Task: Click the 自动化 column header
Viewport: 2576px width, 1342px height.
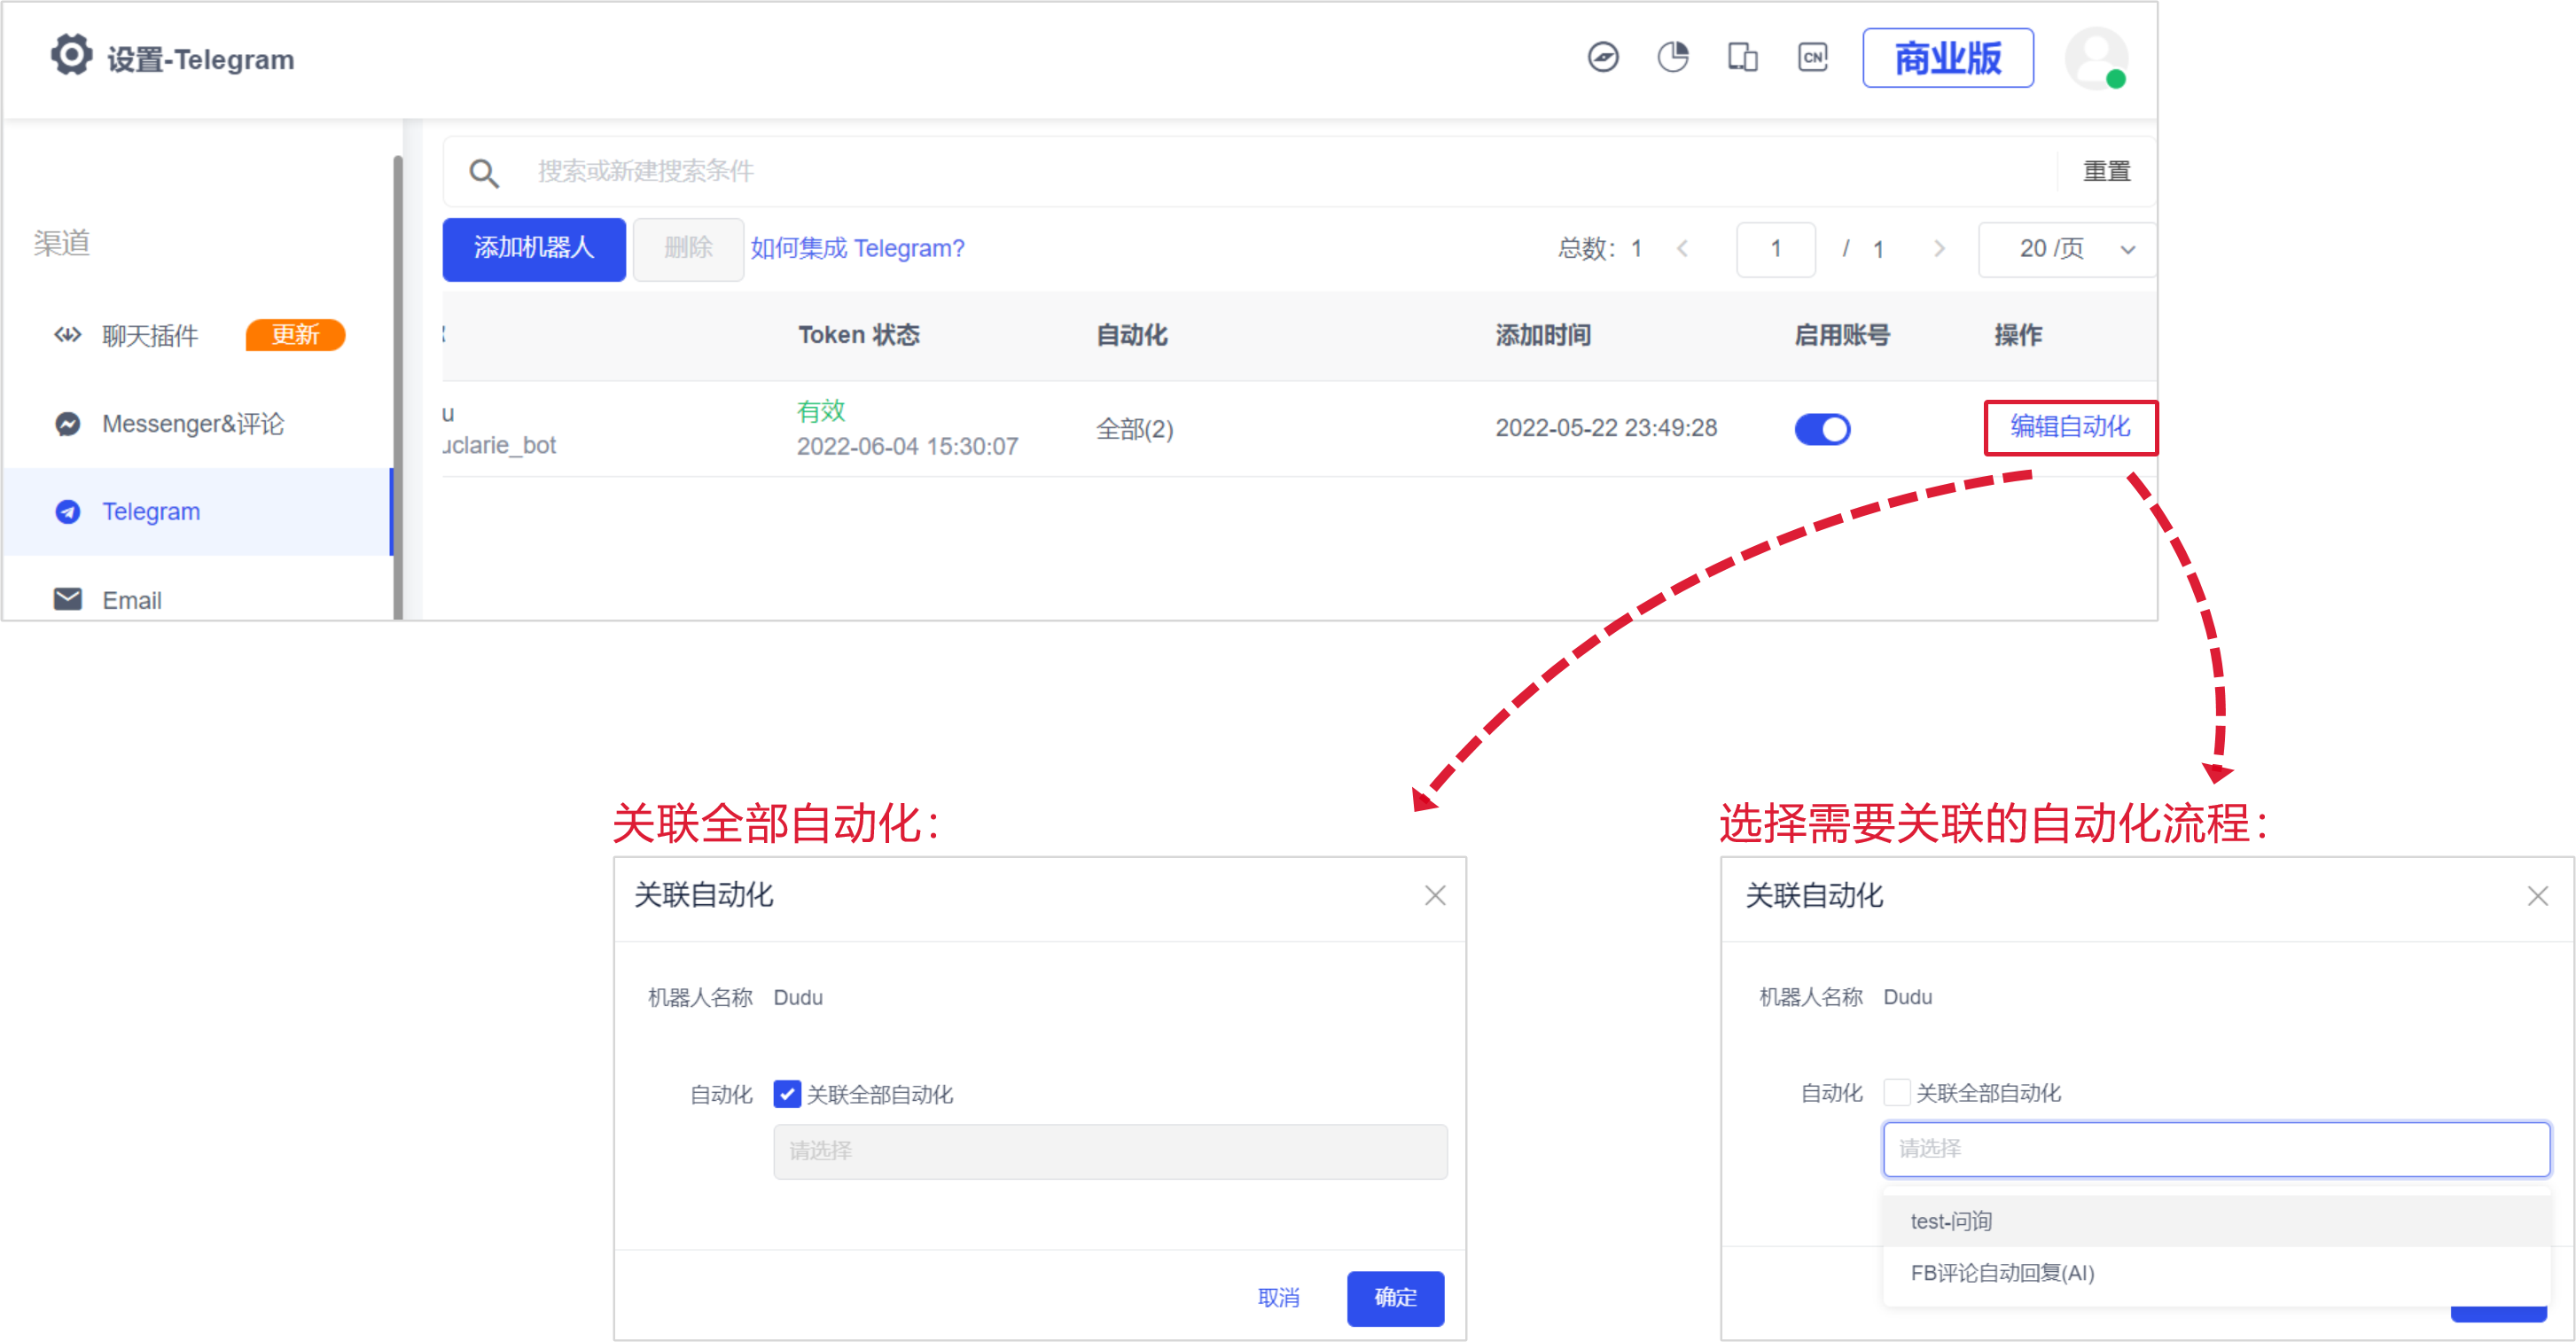Action: [1131, 335]
